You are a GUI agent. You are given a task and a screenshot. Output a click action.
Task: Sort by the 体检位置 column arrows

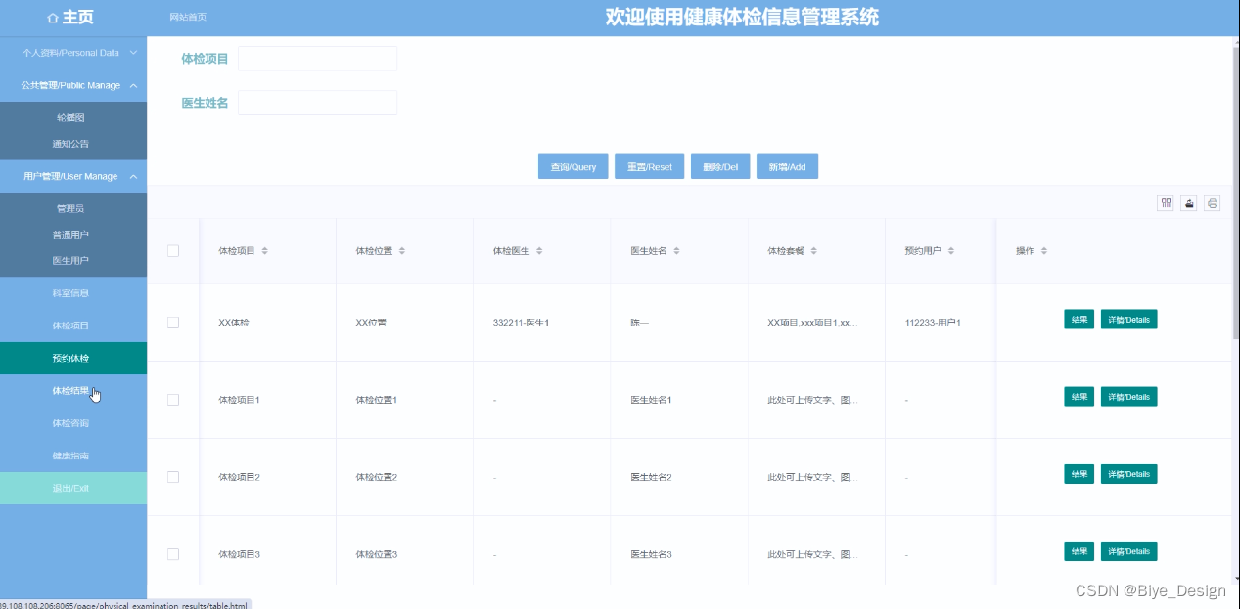(401, 251)
